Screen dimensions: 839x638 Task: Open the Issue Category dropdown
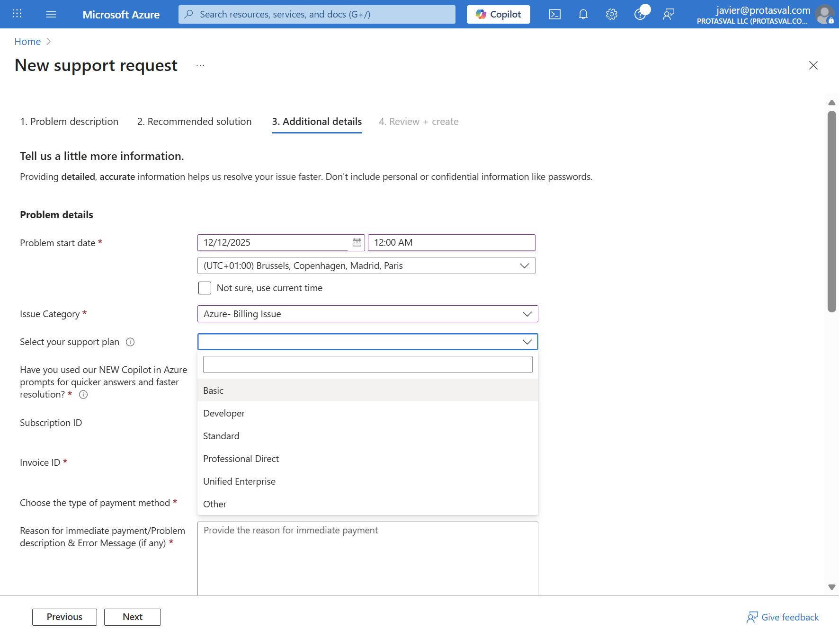point(368,314)
